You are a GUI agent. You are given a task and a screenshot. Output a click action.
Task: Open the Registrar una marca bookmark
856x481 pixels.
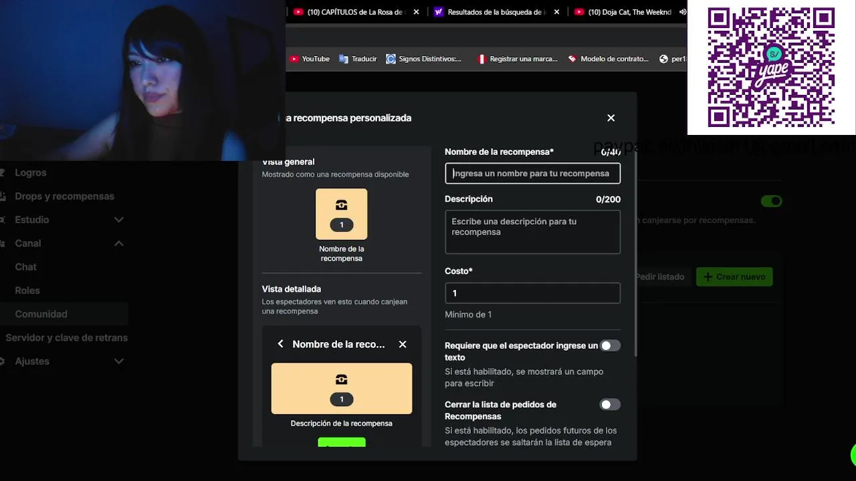[x=517, y=59]
